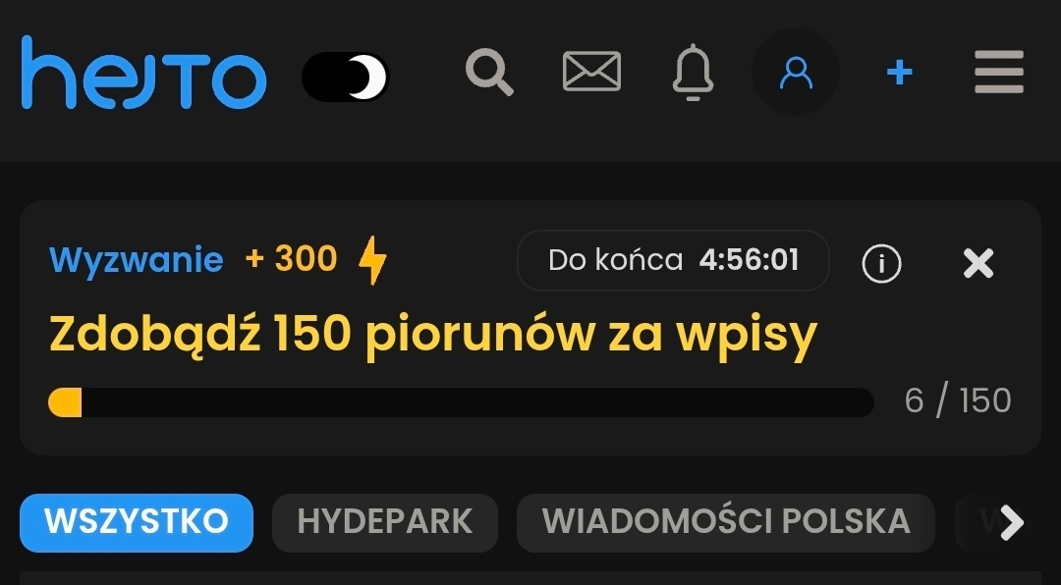Image resolution: width=1061 pixels, height=585 pixels.
Task: Click the lightning bolt reward icon
Action: 373,260
